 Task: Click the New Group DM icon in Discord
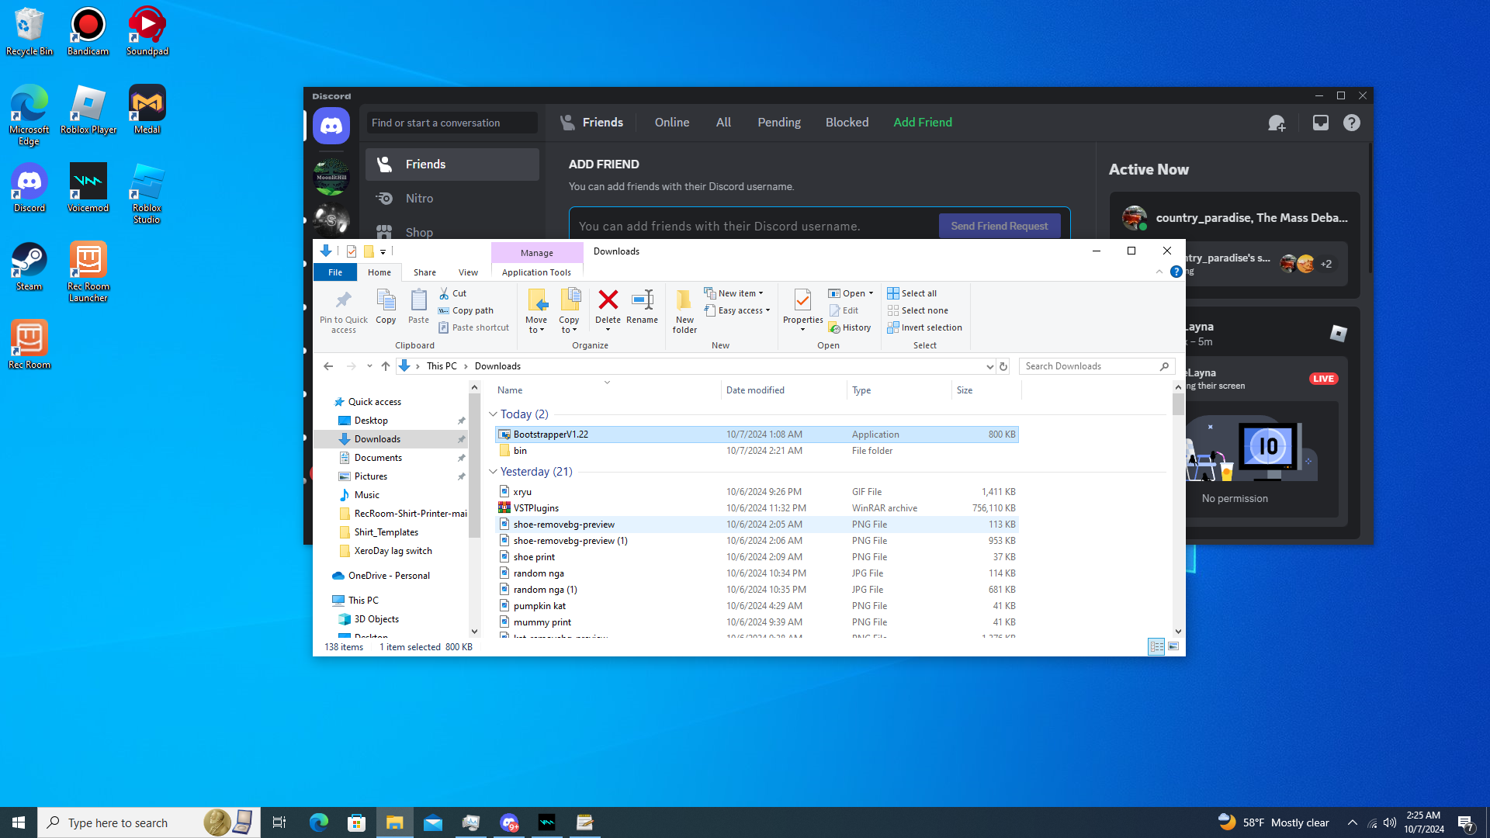(x=1277, y=123)
